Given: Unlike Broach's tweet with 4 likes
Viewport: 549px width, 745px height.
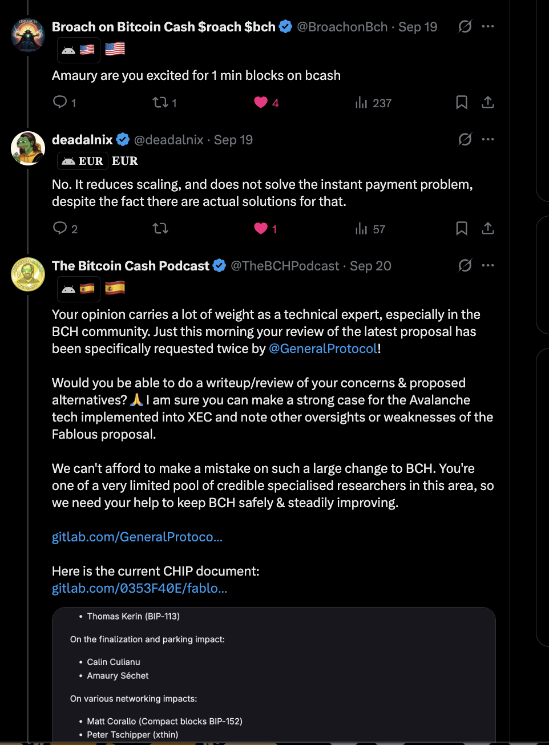Looking at the screenshot, I should click(267, 103).
